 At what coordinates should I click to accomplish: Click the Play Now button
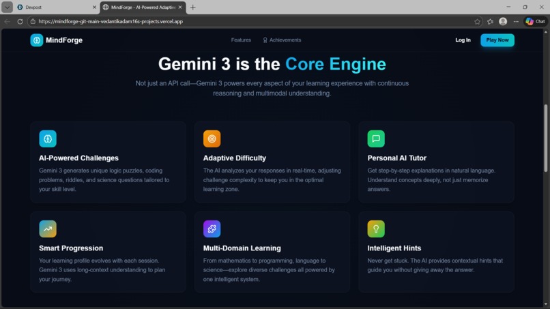tap(497, 40)
